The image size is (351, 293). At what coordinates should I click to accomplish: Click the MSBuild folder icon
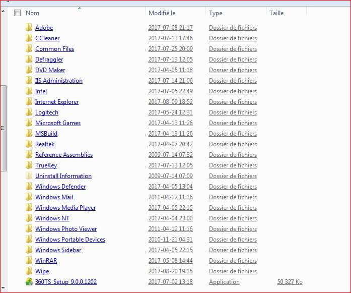tap(29, 133)
